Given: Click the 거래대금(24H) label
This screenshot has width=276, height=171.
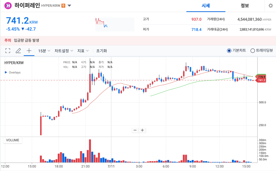Looking at the screenshot, I should (218, 30).
